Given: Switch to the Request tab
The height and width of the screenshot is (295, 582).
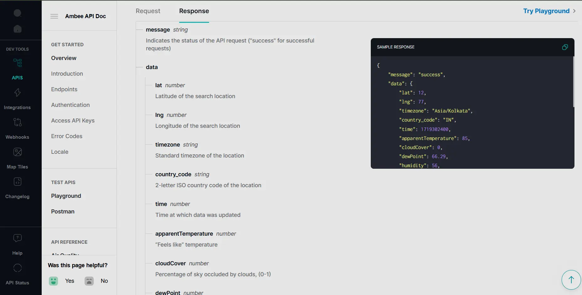Looking at the screenshot, I should [148, 11].
